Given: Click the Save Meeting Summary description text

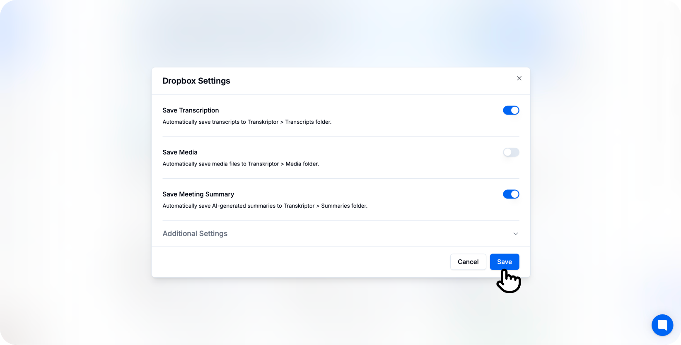Looking at the screenshot, I should [265, 206].
